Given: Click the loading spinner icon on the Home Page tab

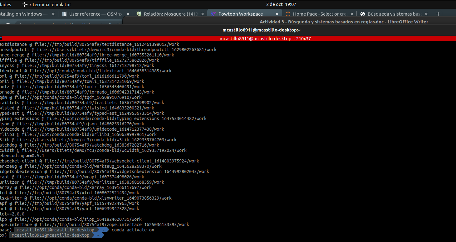Looking at the screenshot, I should tap(288, 14).
